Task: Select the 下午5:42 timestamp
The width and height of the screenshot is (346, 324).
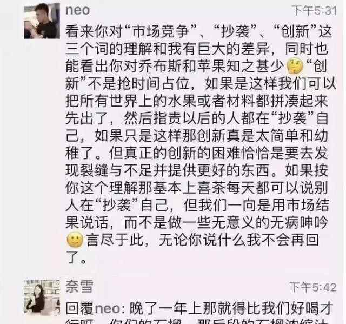Action: [x=313, y=287]
